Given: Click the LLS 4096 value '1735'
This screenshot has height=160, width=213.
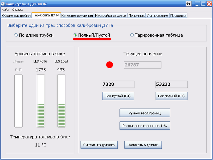Looking at the screenshot, I should pos(41,70).
